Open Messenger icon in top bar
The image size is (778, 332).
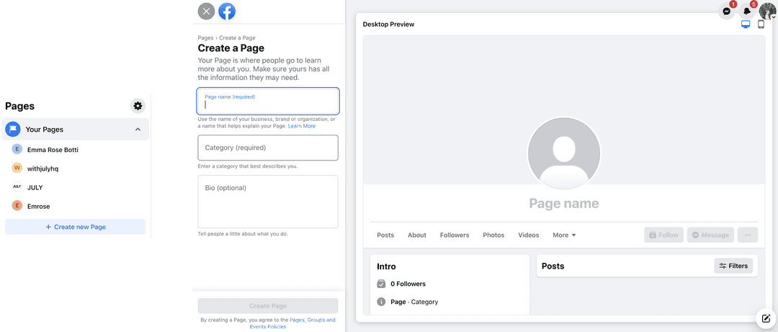point(727,11)
